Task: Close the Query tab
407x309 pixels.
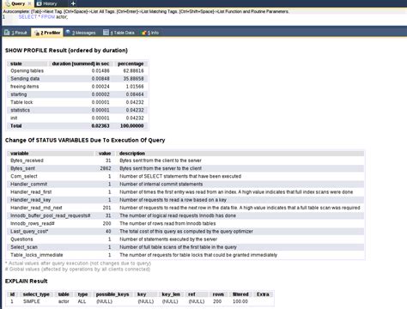Action: (x=29, y=3)
